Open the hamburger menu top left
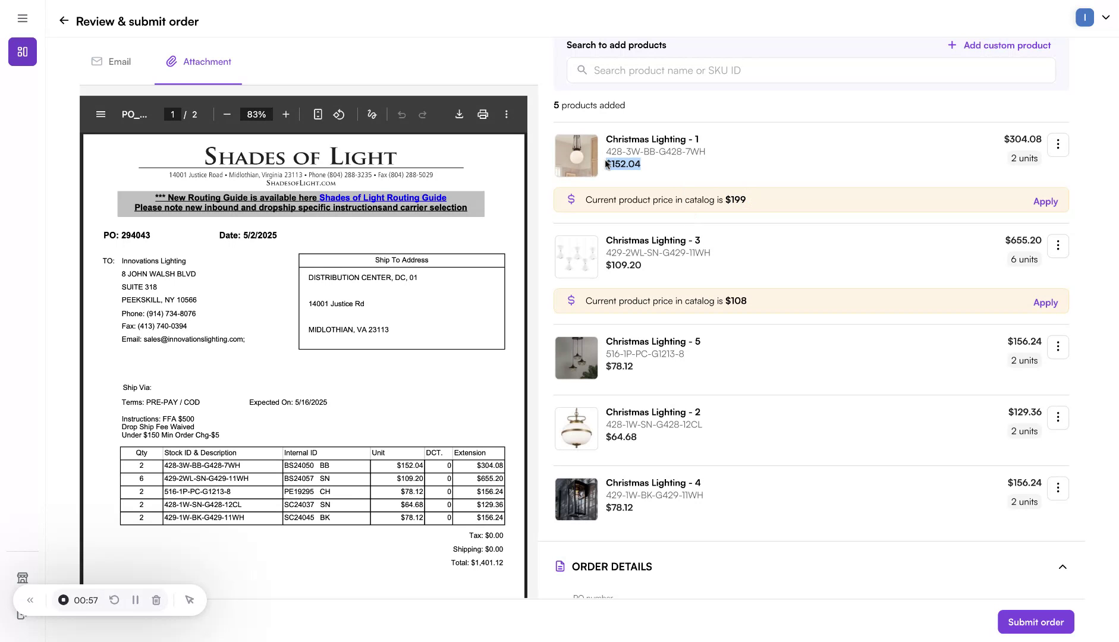 coord(23,18)
